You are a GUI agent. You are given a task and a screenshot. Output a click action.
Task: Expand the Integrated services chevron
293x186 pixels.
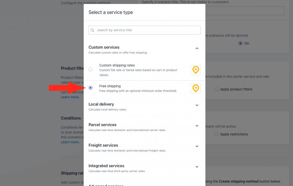click(197, 167)
